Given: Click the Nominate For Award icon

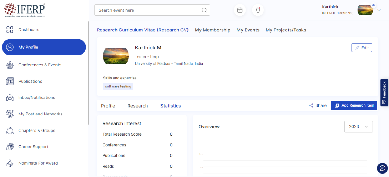Looking at the screenshot, I should tap(10, 163).
